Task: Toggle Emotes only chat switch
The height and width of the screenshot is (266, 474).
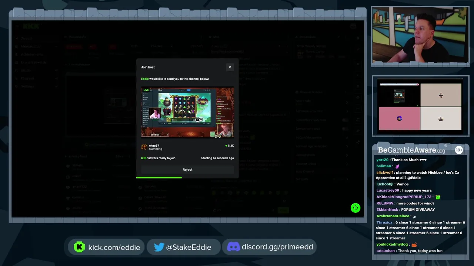Action: click(345, 129)
